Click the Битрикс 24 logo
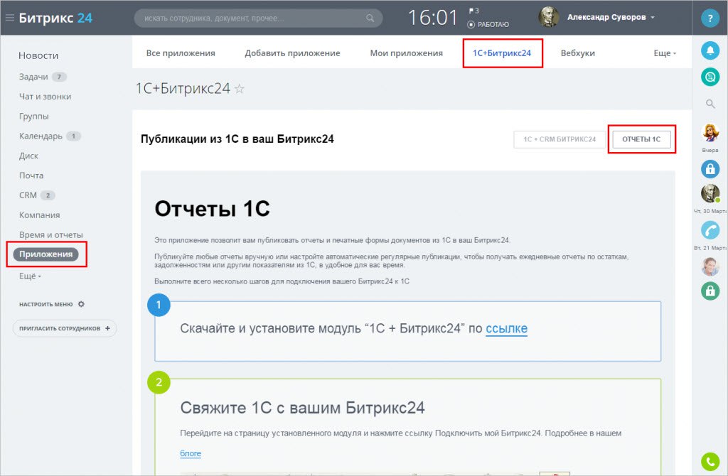 [55, 18]
